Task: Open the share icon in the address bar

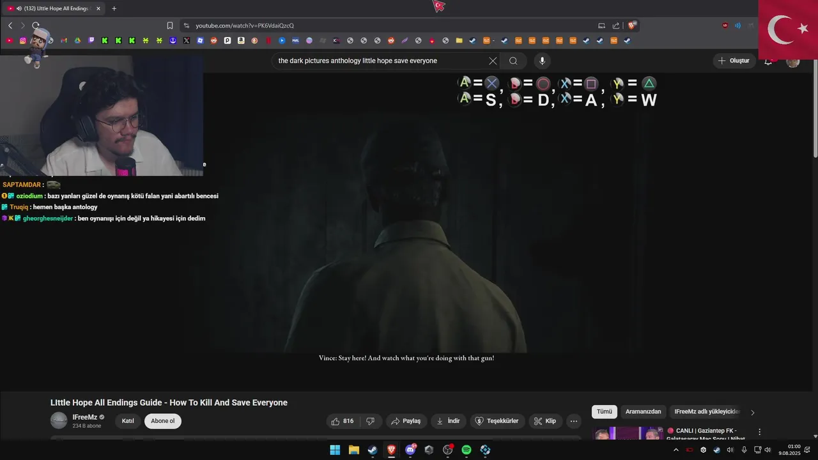Action: [616, 26]
